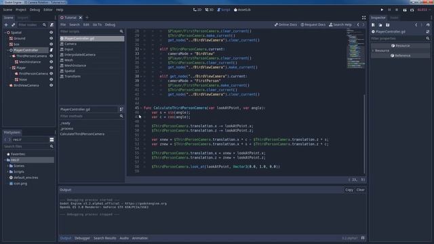This screenshot has height=244, width=434.
Task: Toggle alphabetical sorting of the methods list
Action: tap(121, 109)
